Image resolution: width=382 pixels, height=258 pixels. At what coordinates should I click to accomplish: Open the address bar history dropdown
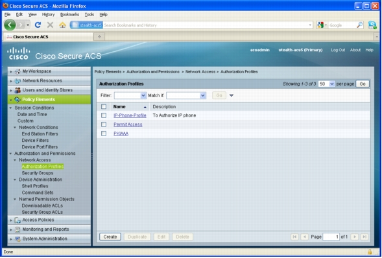(x=310, y=25)
